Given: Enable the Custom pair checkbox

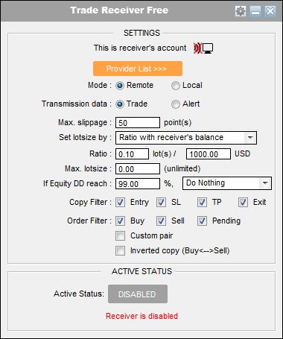Looking at the screenshot, I should 120,236.
